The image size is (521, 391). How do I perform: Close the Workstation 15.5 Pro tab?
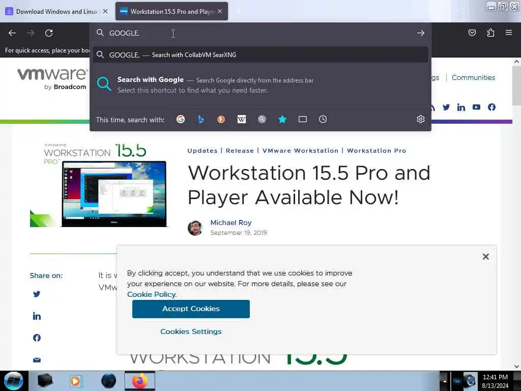point(220,11)
